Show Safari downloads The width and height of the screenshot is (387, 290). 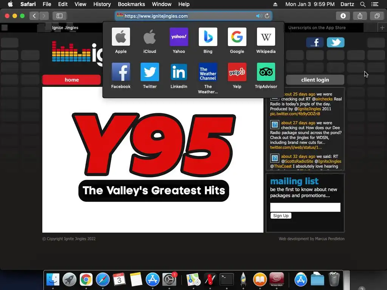pos(343,16)
